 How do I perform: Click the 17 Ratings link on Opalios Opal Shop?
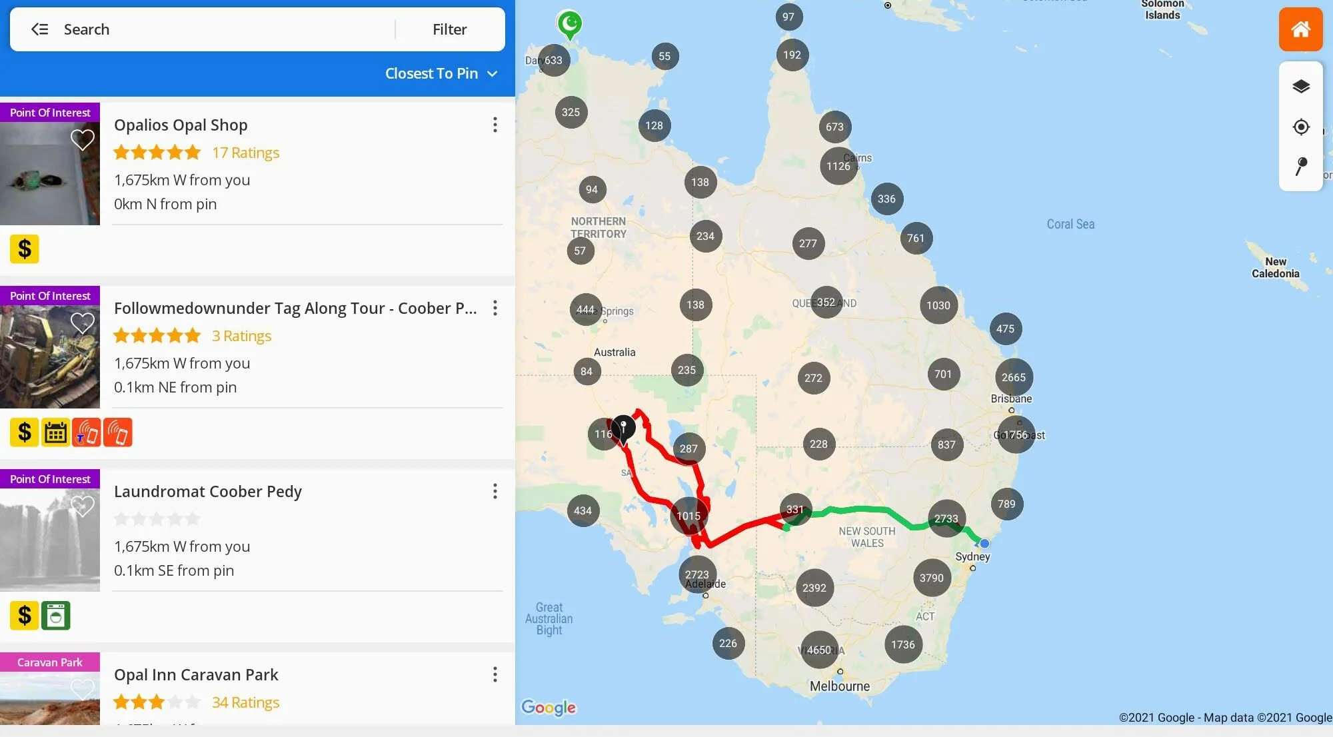point(245,152)
